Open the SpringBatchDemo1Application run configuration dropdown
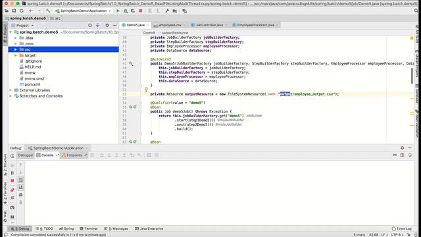Viewport: 421px width, 237px height. tap(83, 11)
